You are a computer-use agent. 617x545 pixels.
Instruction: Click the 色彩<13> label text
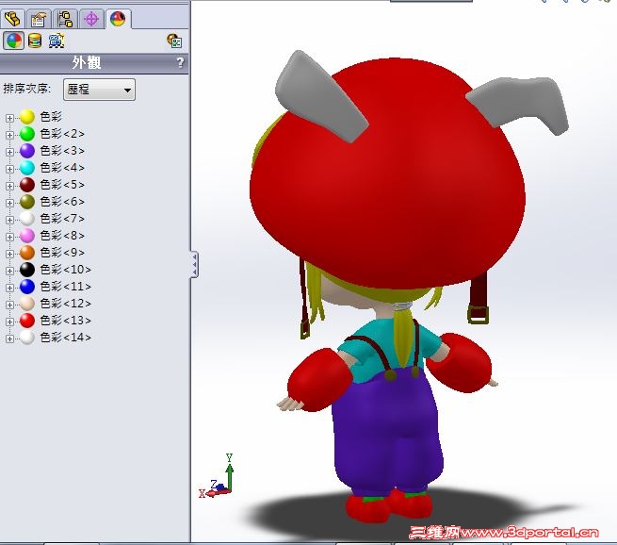(65, 321)
